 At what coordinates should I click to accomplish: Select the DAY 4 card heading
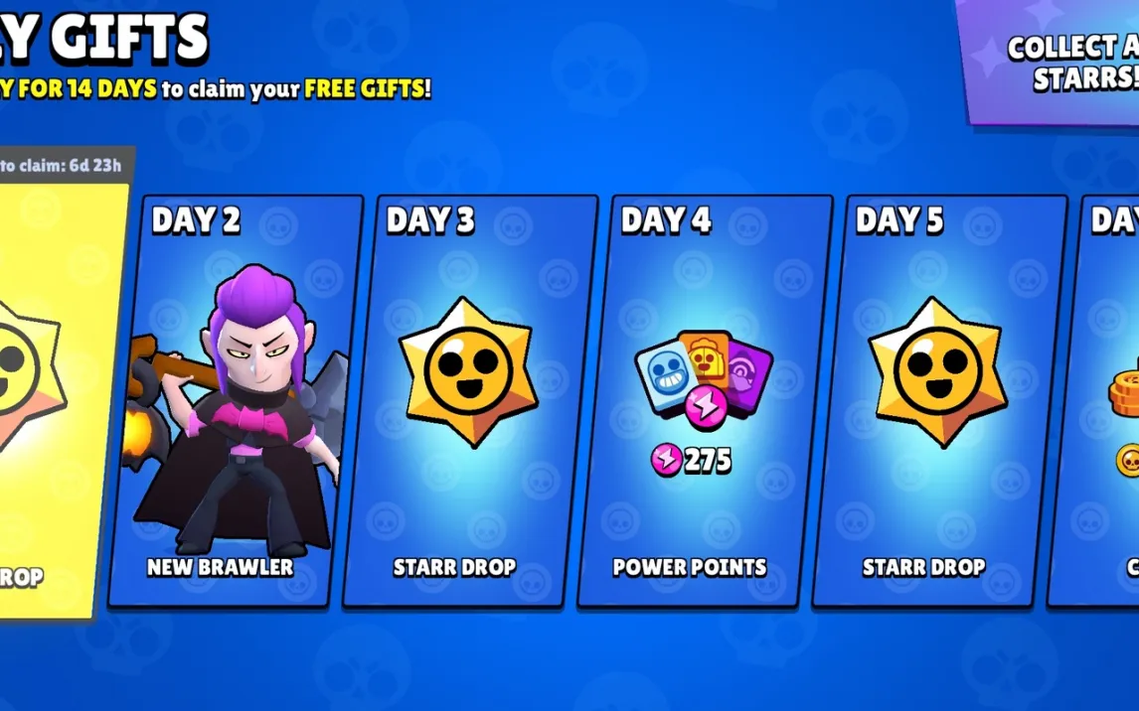665,219
